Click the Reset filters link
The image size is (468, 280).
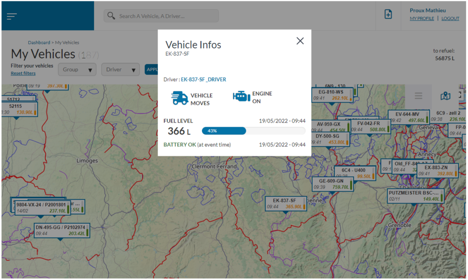tap(23, 73)
